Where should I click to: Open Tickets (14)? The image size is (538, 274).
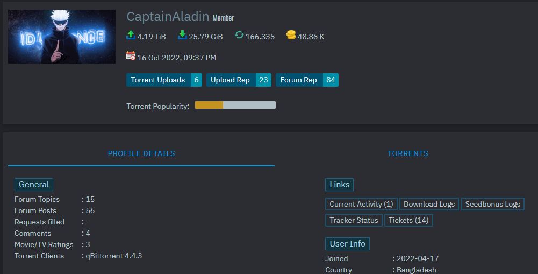click(408, 220)
